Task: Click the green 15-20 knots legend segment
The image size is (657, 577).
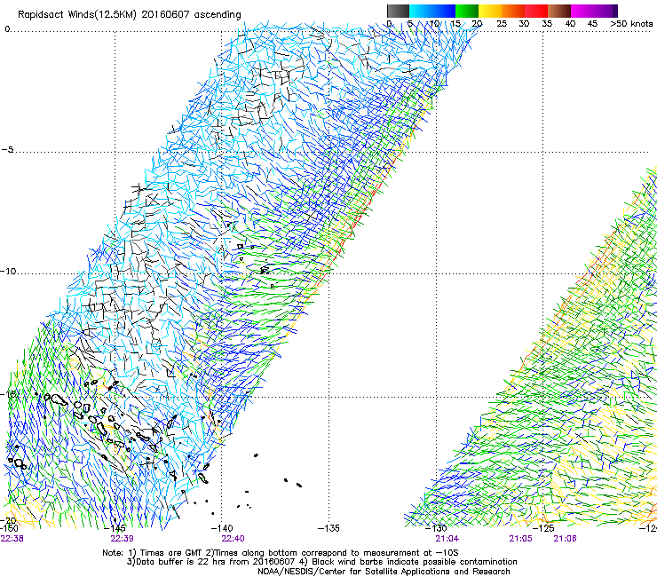Action: point(467,12)
